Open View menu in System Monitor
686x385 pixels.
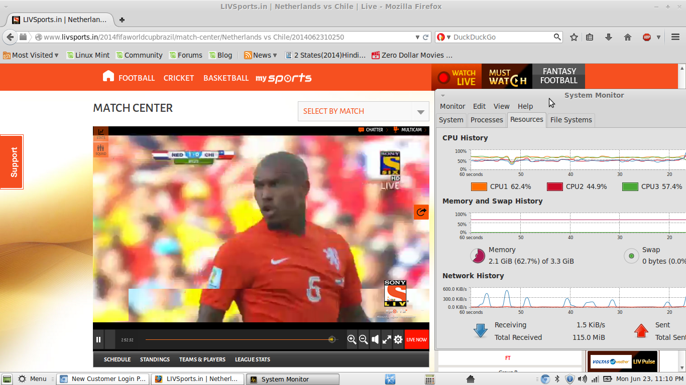tap(502, 106)
